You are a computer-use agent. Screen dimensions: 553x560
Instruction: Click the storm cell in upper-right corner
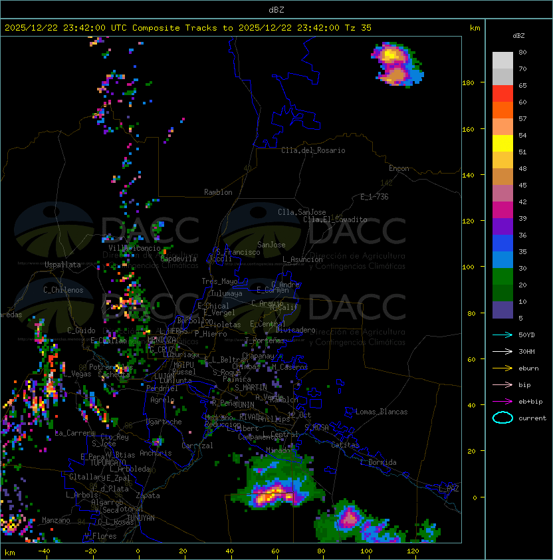click(x=397, y=65)
